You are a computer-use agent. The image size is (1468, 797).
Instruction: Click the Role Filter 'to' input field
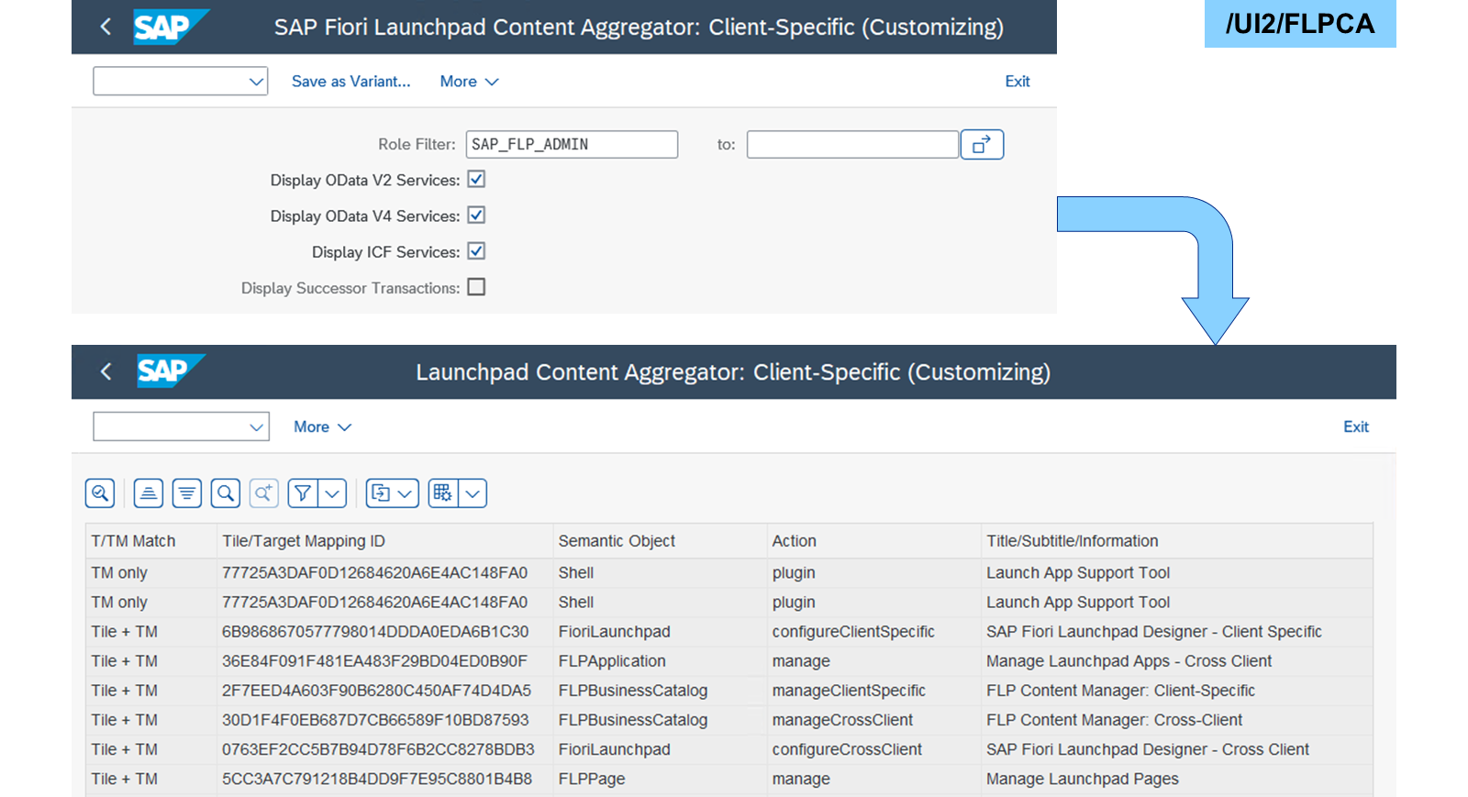pyautogui.click(x=852, y=145)
